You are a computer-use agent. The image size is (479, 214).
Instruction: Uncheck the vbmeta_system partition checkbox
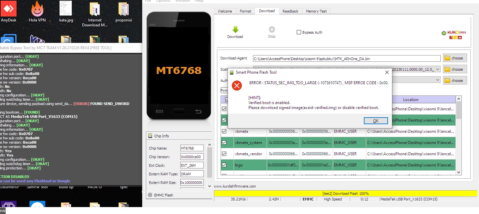pyautogui.click(x=224, y=143)
